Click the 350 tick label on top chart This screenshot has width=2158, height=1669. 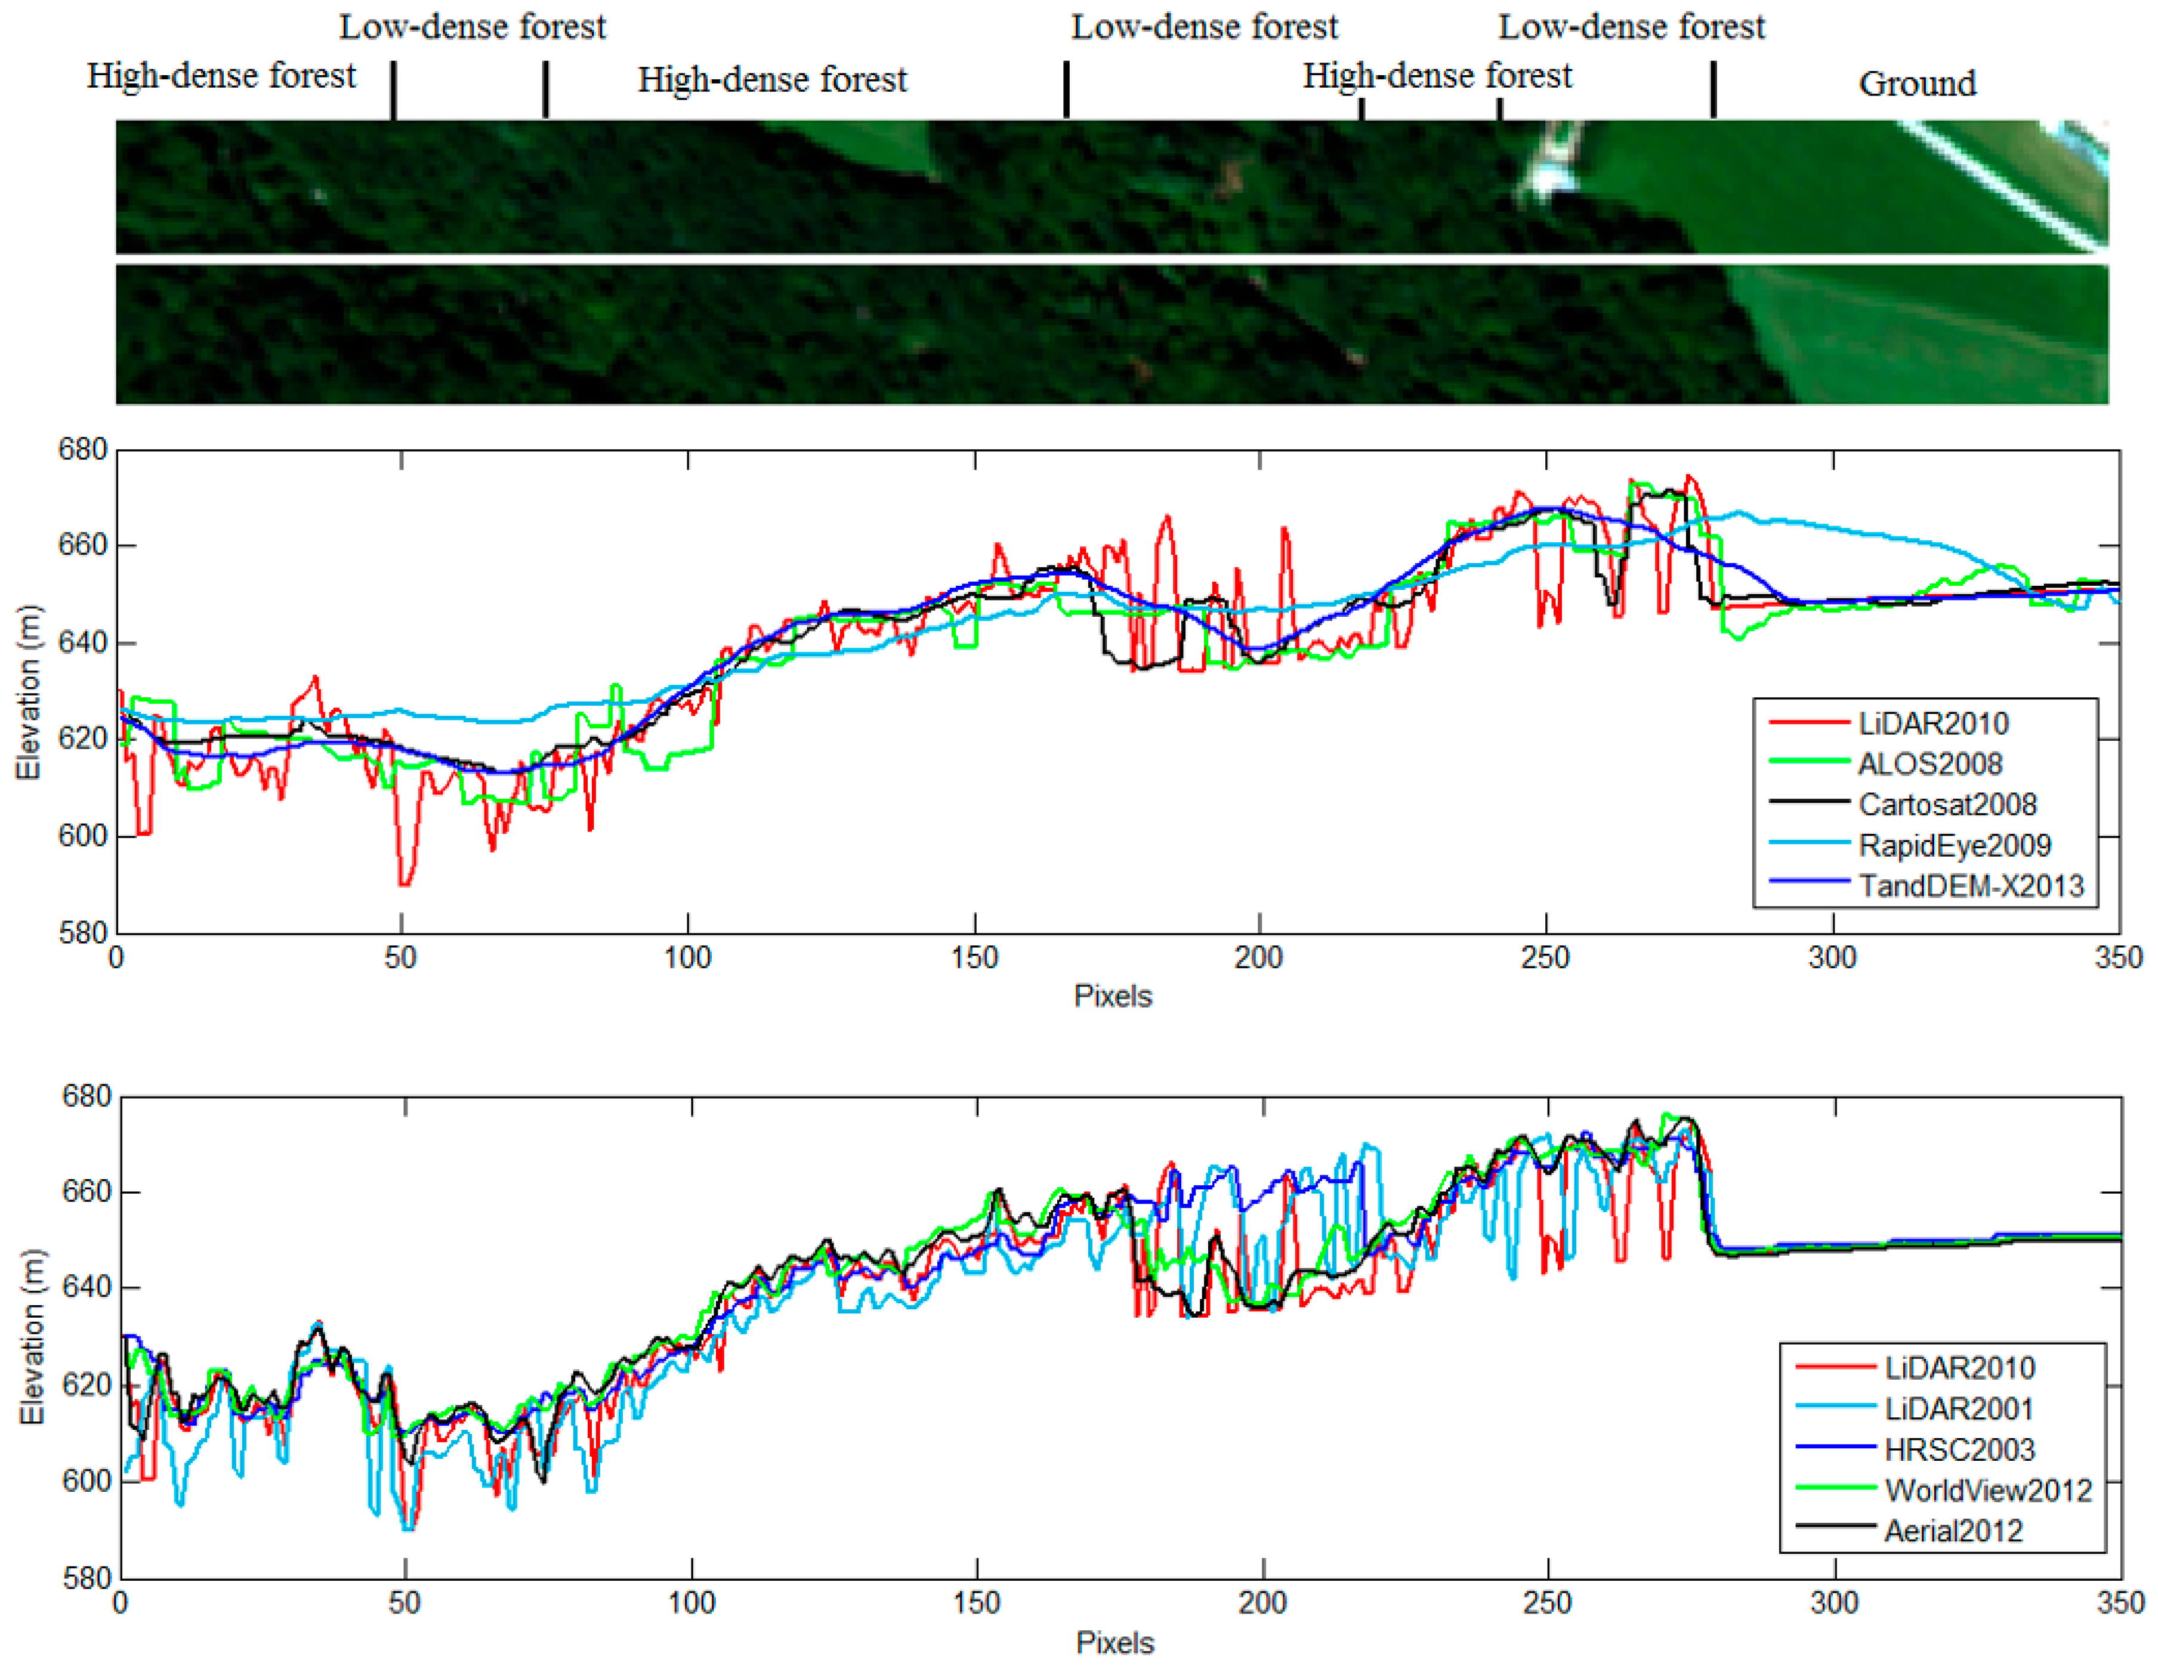tap(2119, 957)
